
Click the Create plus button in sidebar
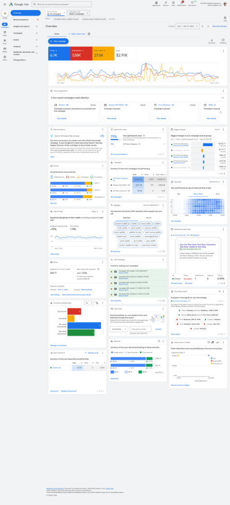coord(5,14)
